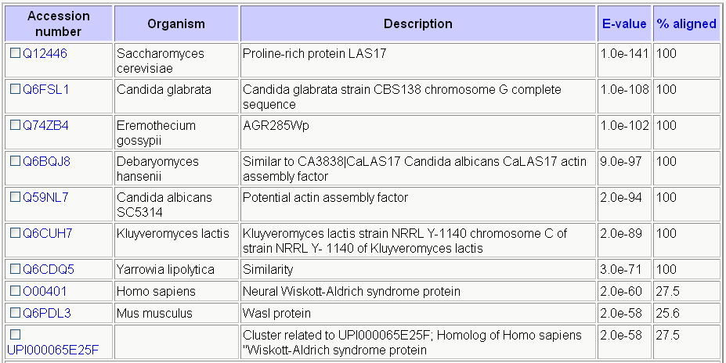Select the checkbox for Homo sapiens O00401

tap(16, 291)
